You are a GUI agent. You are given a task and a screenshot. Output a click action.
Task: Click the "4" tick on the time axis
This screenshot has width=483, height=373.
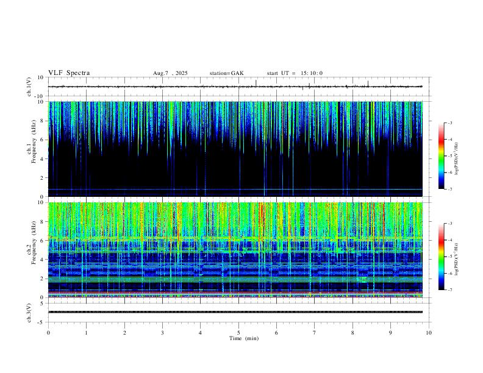click(200, 333)
